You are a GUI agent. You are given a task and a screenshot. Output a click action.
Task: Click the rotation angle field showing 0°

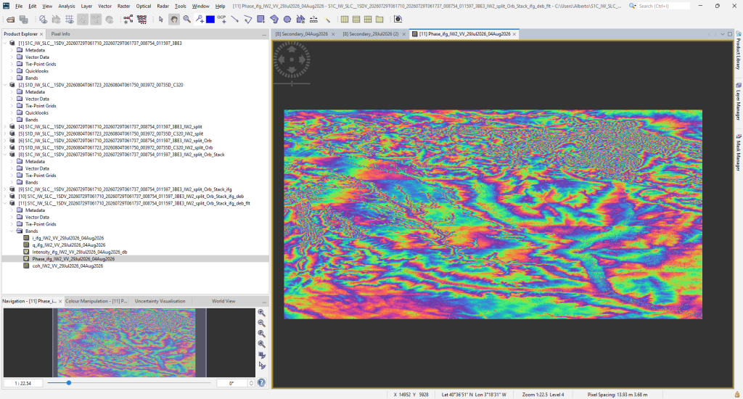click(231, 383)
